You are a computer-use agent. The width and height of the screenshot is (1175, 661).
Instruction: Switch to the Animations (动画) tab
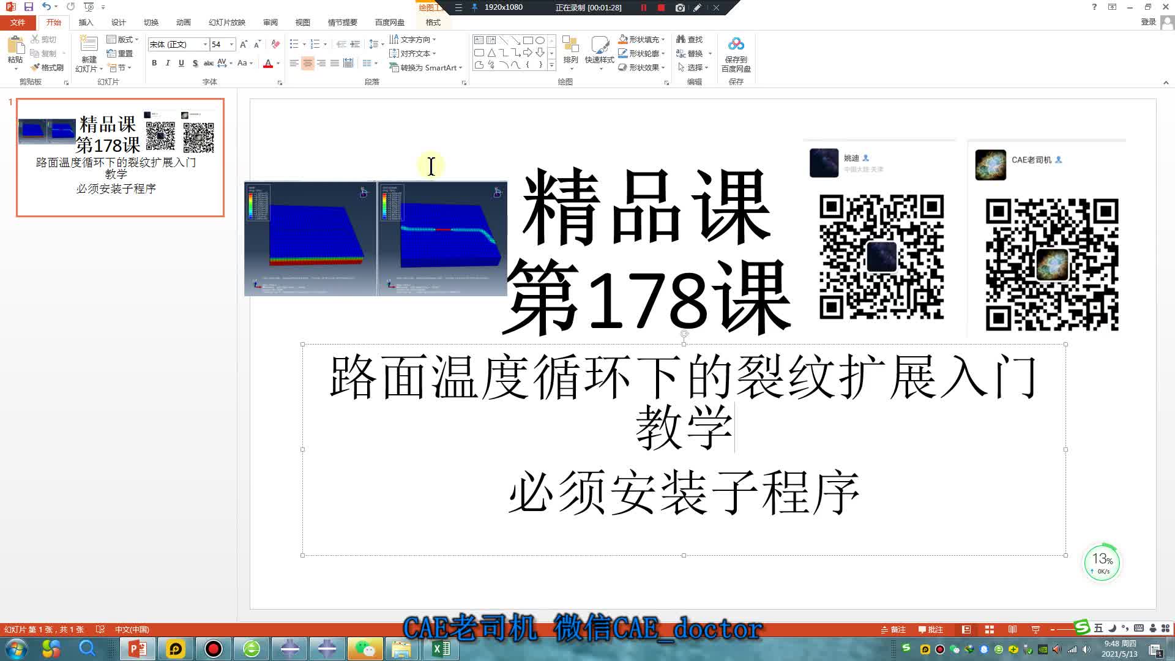click(183, 22)
